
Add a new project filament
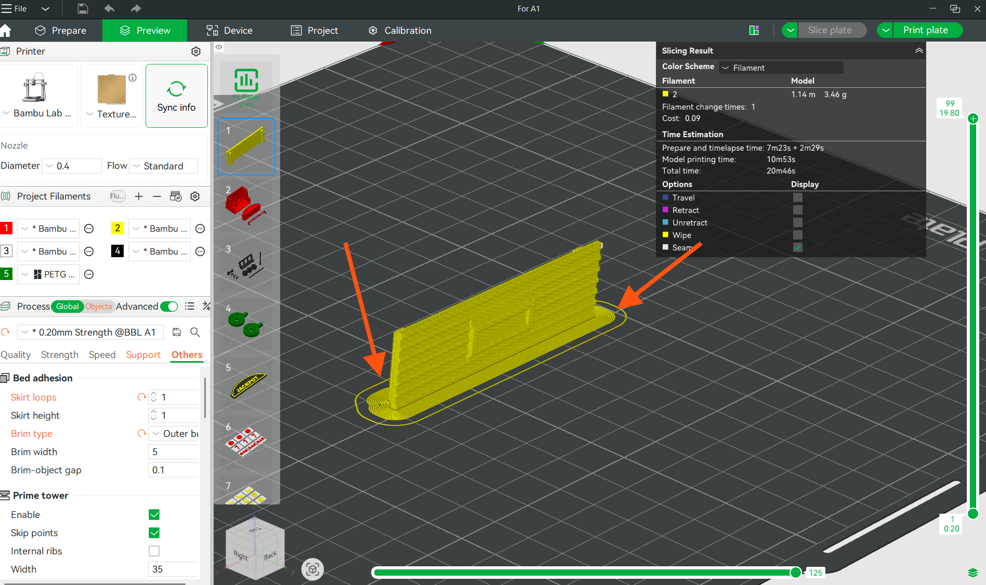tap(139, 196)
